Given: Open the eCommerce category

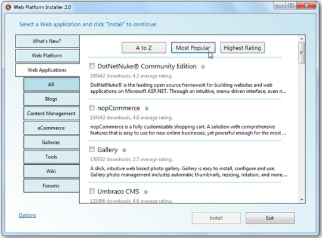Looking at the screenshot, I should [51, 128].
